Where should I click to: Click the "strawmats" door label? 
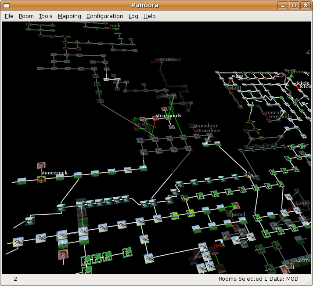coord(169,116)
